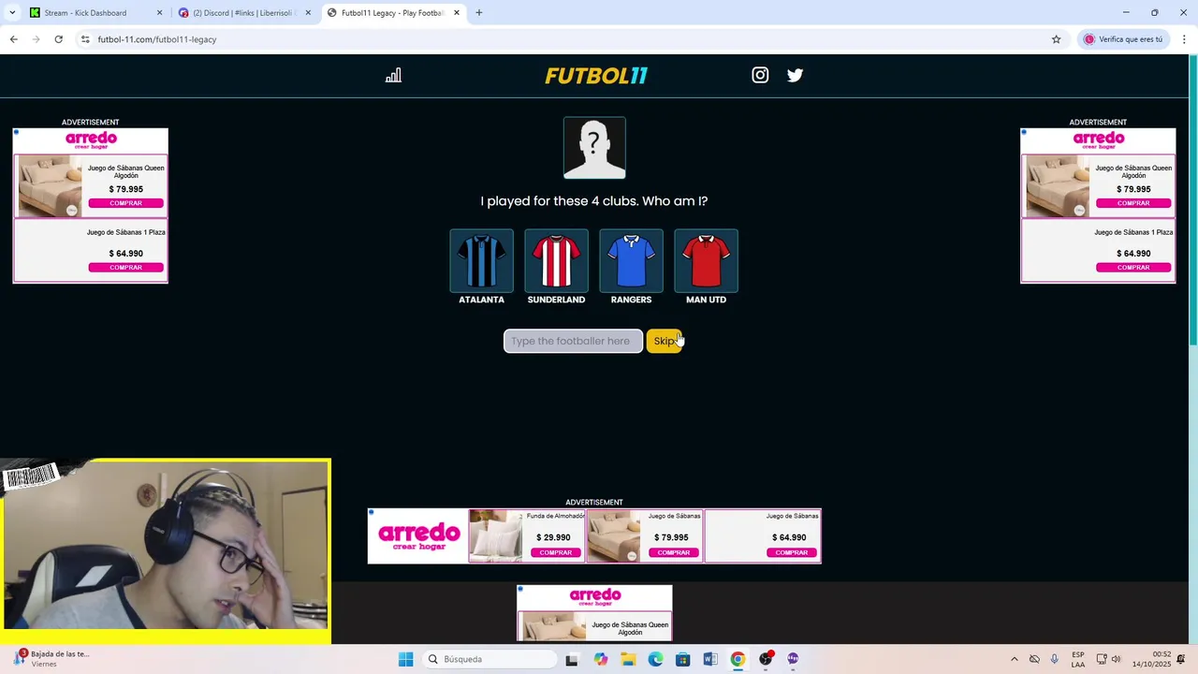Switch to the Discord browser tab
Image resolution: width=1198 pixels, height=674 pixels.
243,13
